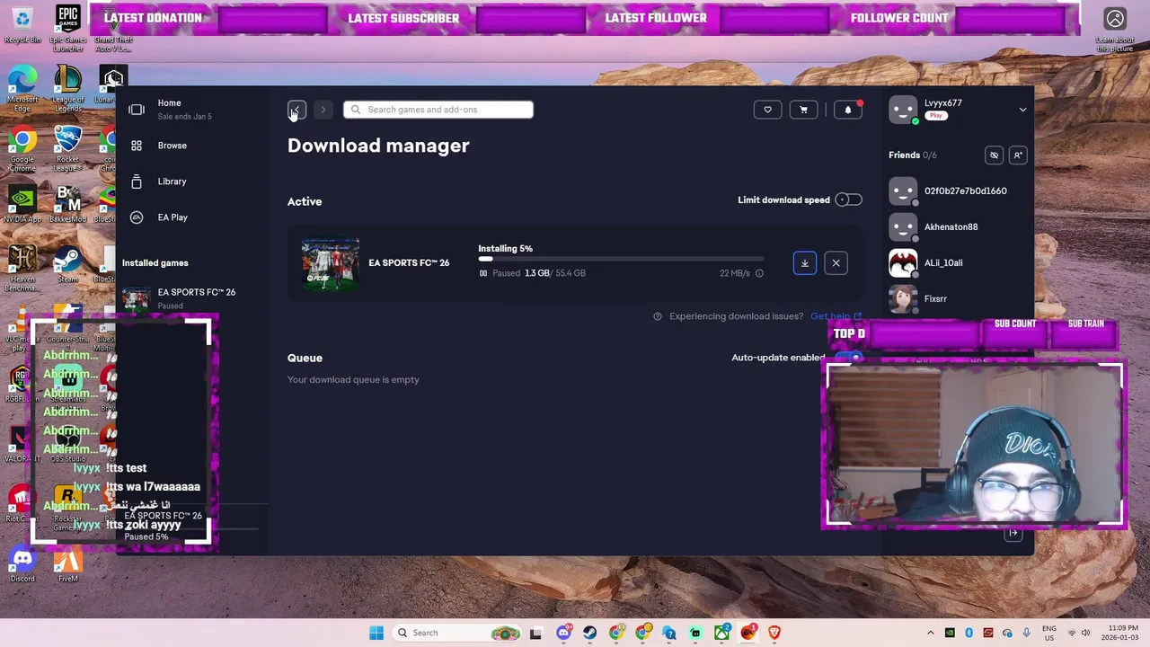Open EA Play in the sidebar
Screen dimensions: 1150x647
point(172,217)
